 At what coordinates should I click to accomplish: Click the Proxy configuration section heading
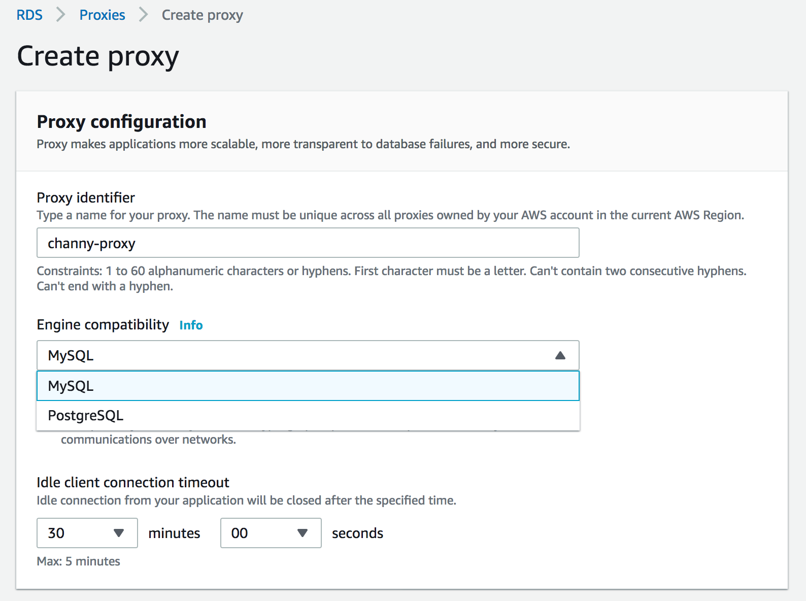coord(121,122)
